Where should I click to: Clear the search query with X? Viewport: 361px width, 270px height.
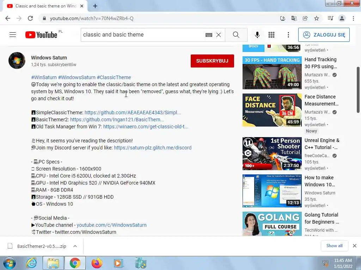(x=219, y=35)
